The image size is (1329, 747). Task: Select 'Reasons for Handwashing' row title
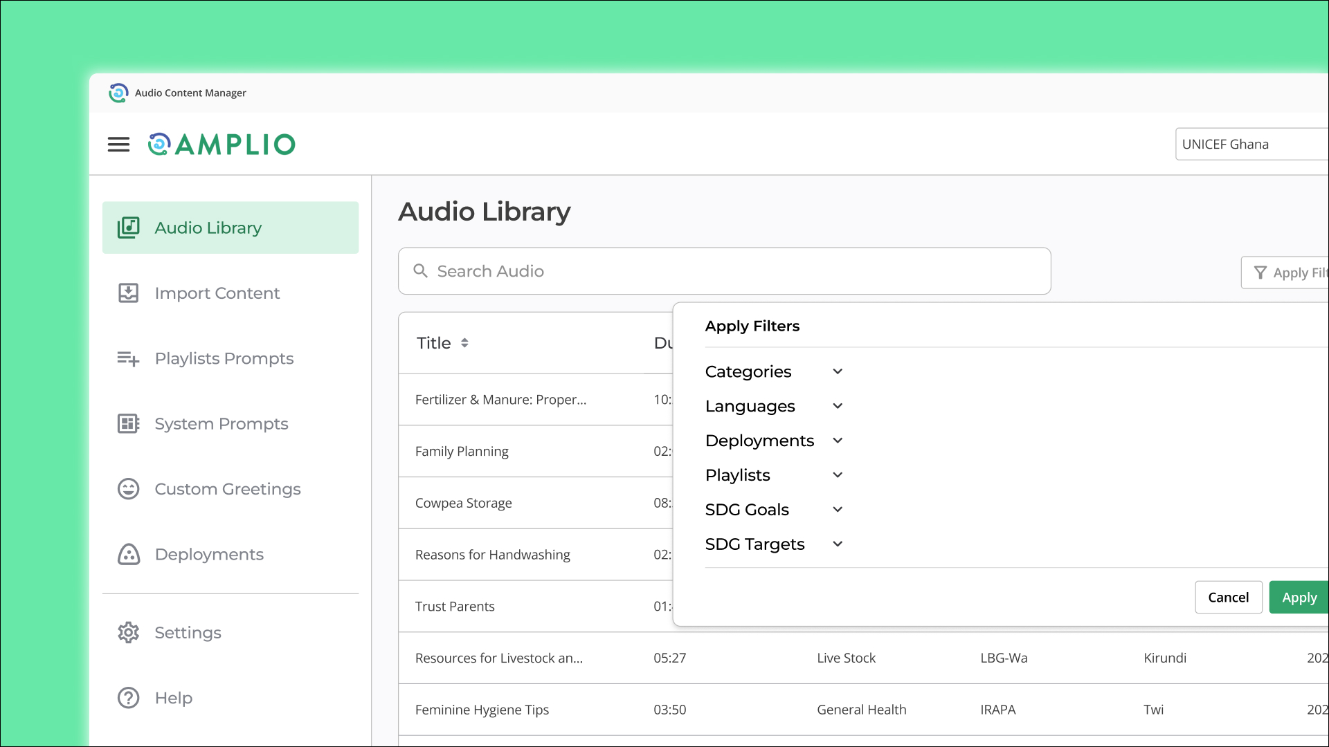pyautogui.click(x=492, y=555)
